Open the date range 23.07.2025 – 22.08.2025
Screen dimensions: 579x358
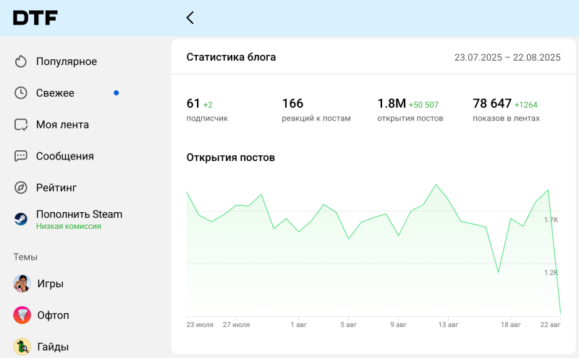pos(507,57)
